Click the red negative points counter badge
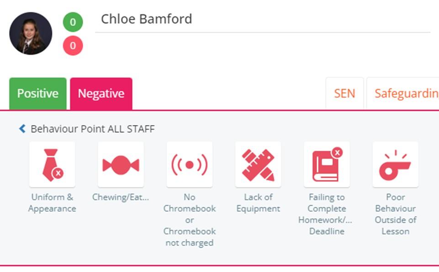439x272 pixels. pos(73,46)
